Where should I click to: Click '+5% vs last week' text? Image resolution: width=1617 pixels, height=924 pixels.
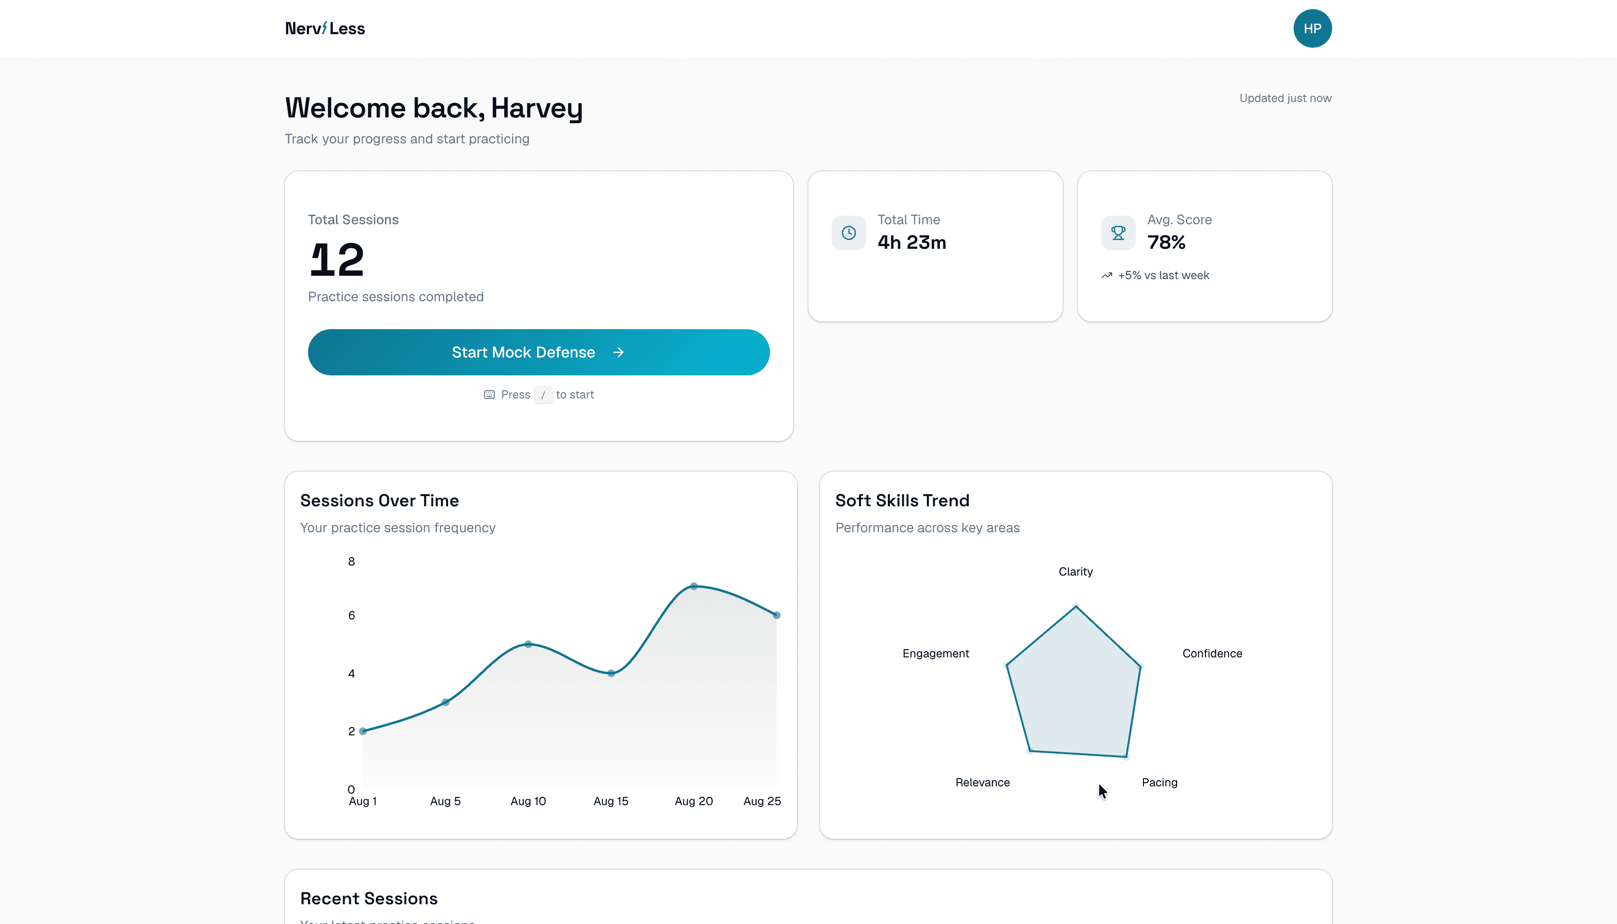[x=1163, y=275]
